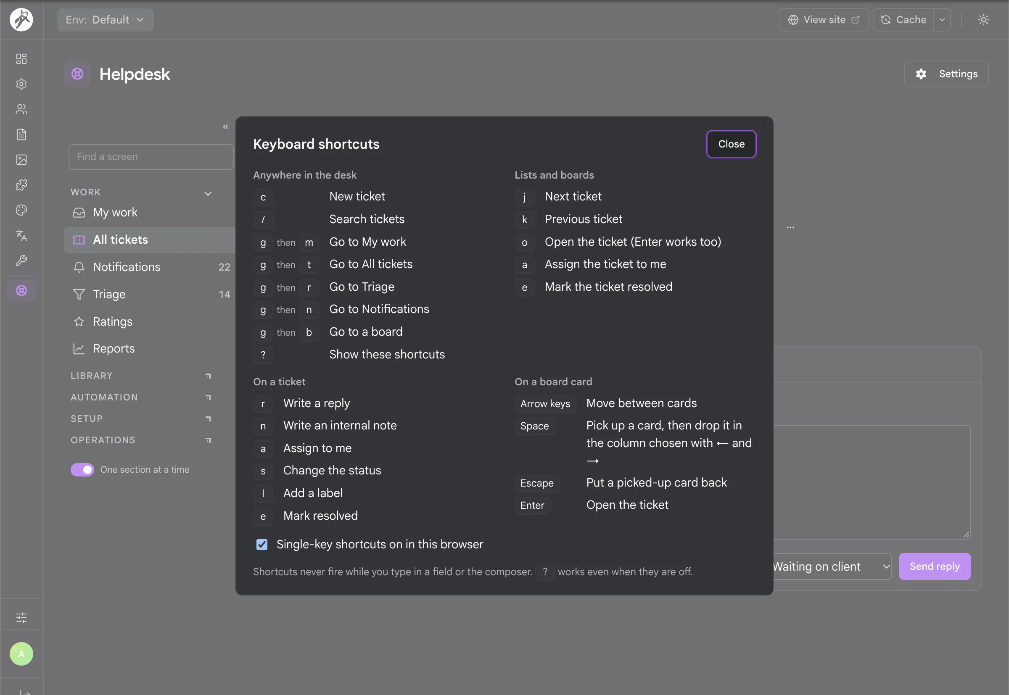Viewport: 1009px width, 695px height.
Task: Turn off One section at a time toggle
Action: pyautogui.click(x=82, y=470)
